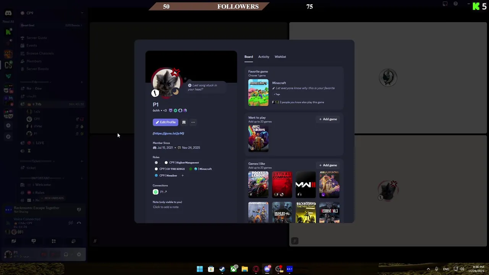Add a game to Want to play
The image size is (489, 275).
[328, 119]
